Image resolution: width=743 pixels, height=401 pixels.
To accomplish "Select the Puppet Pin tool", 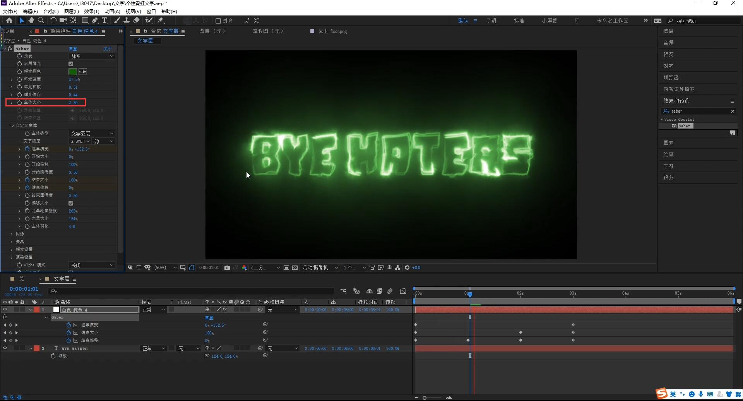I will pos(161,21).
